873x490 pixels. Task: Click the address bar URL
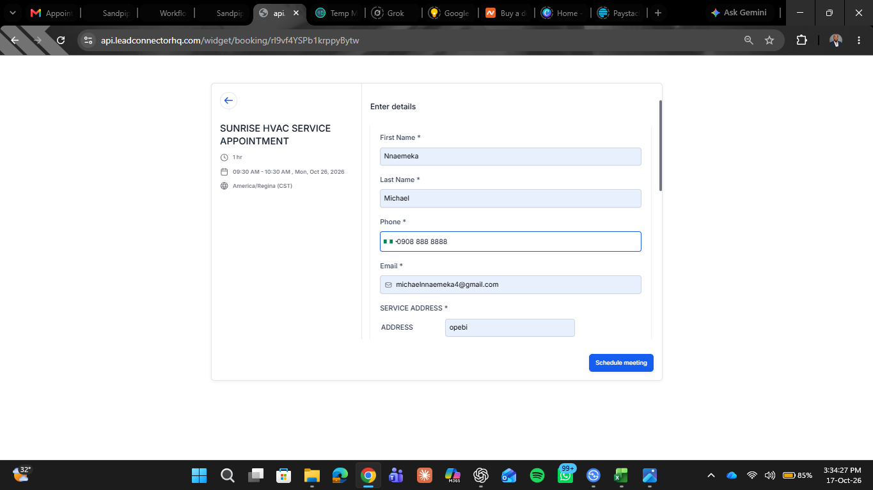tap(230, 40)
